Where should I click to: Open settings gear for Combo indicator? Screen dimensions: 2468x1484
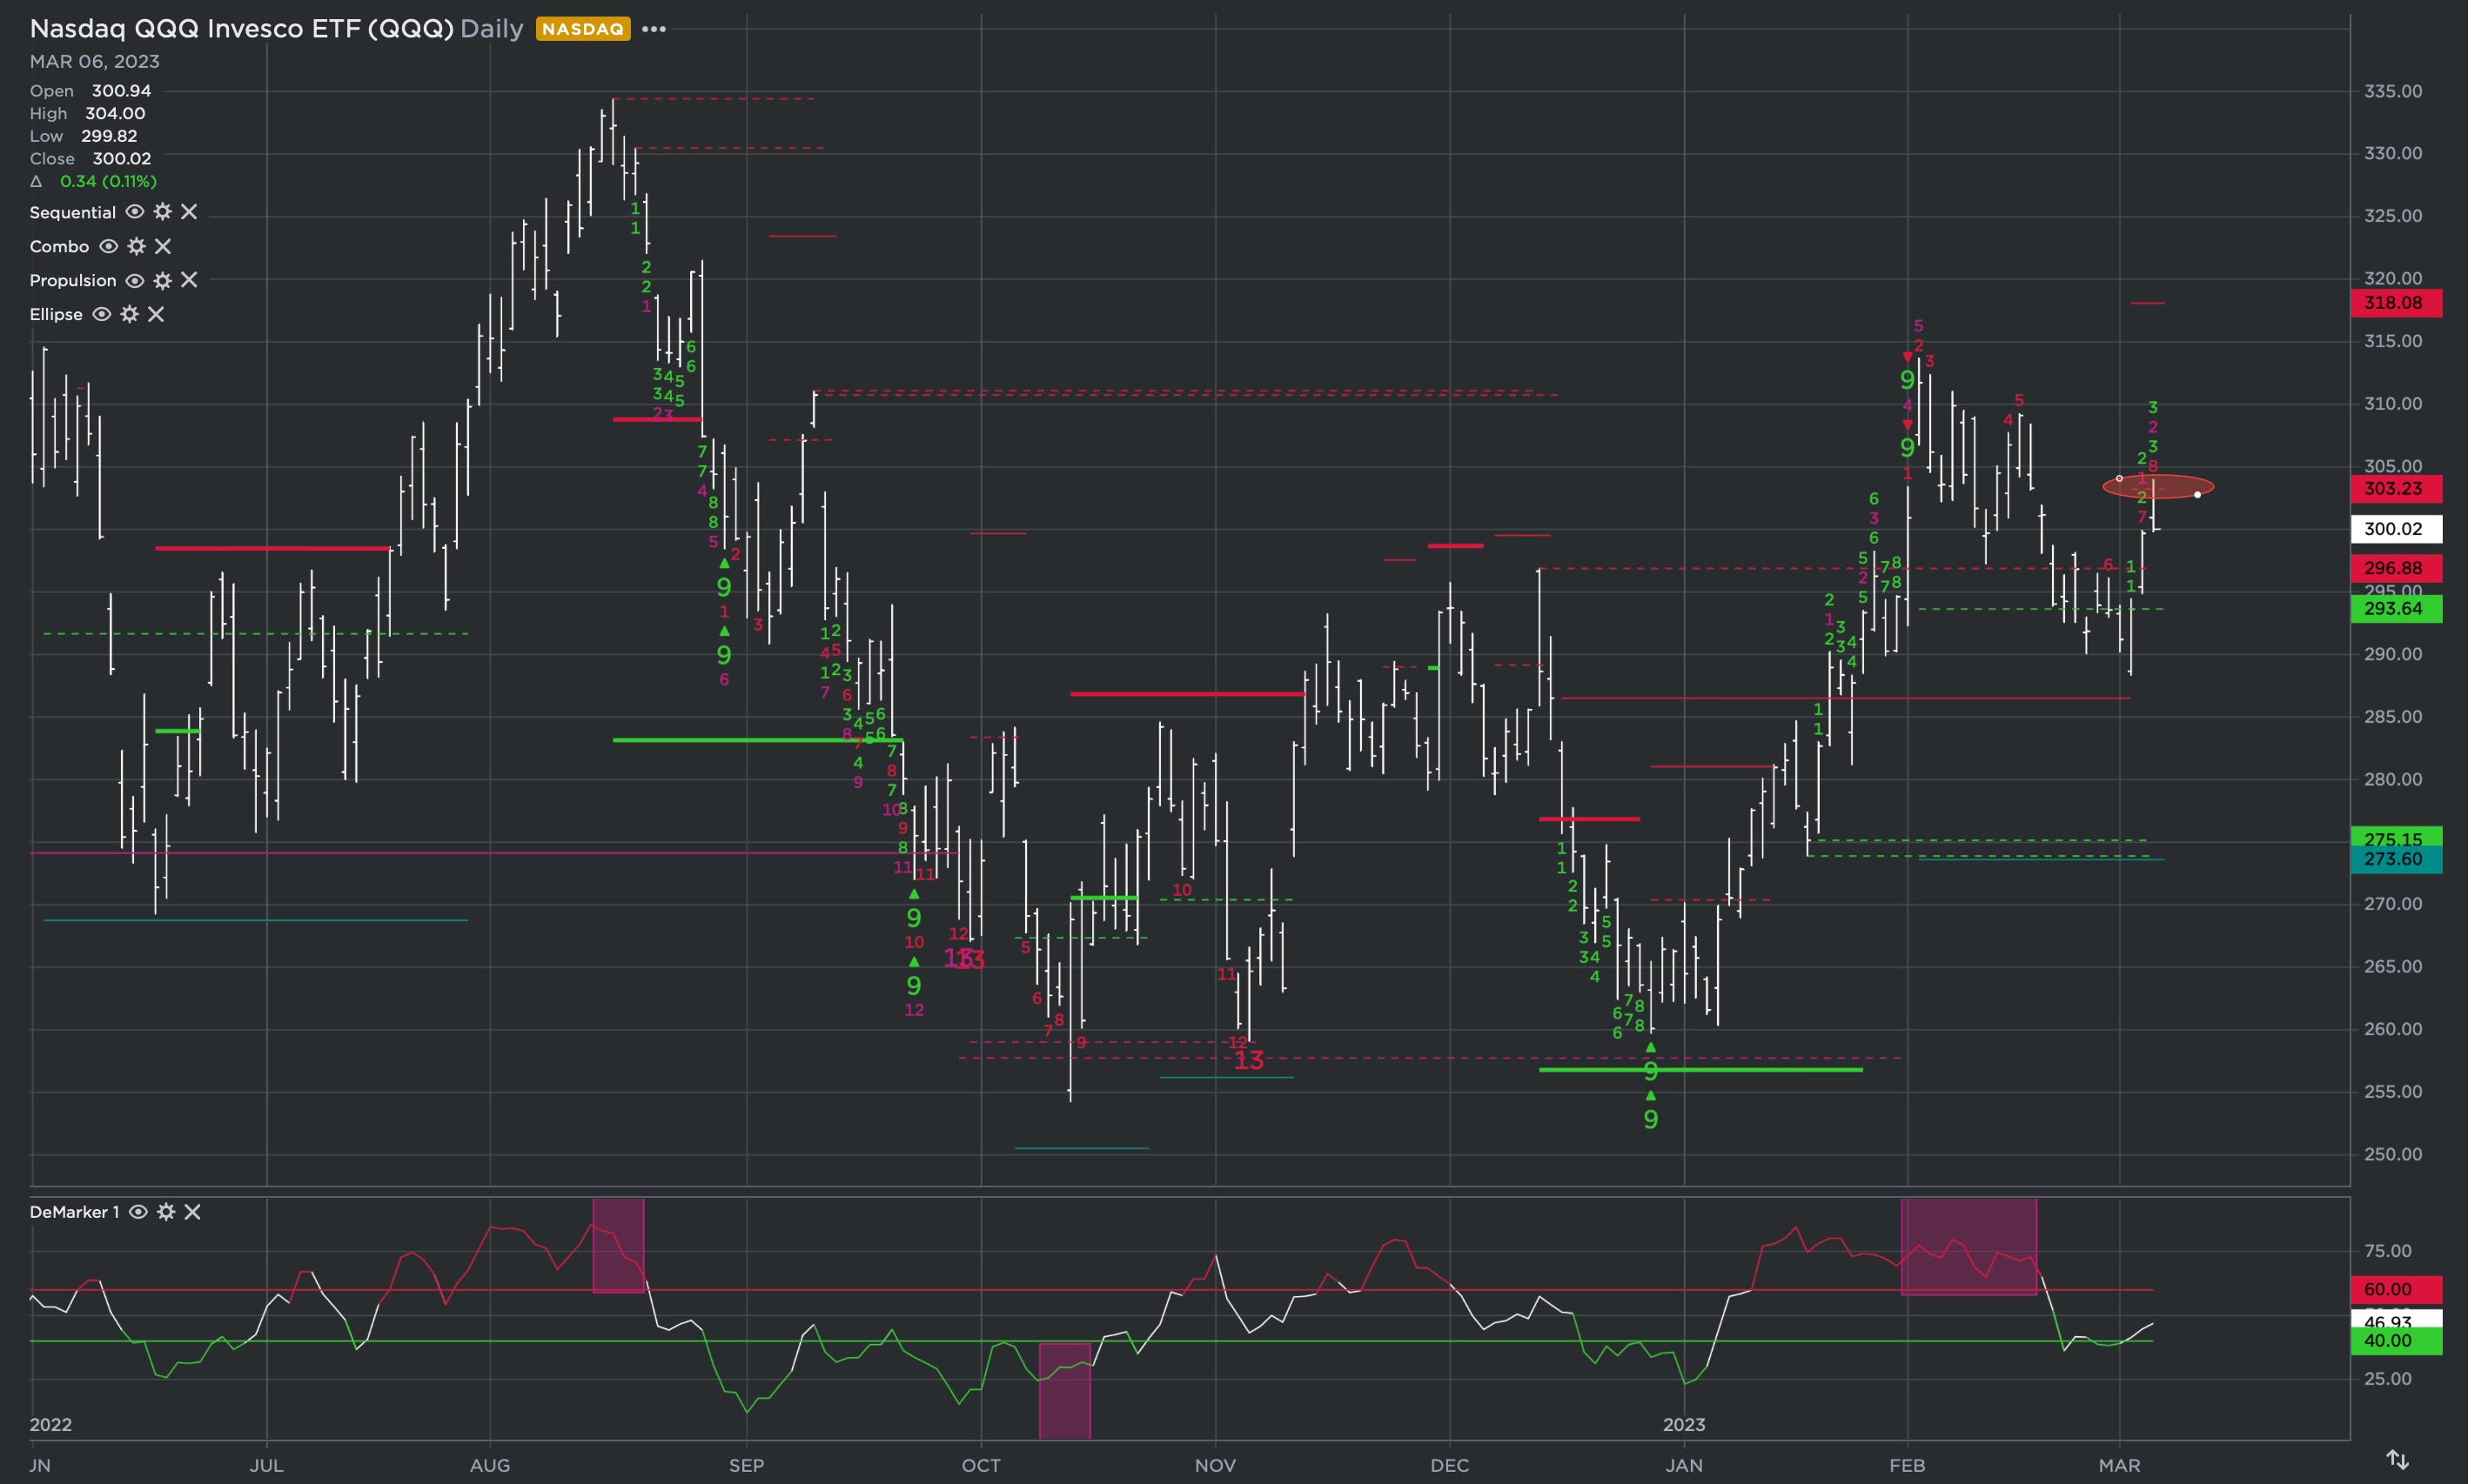137,246
